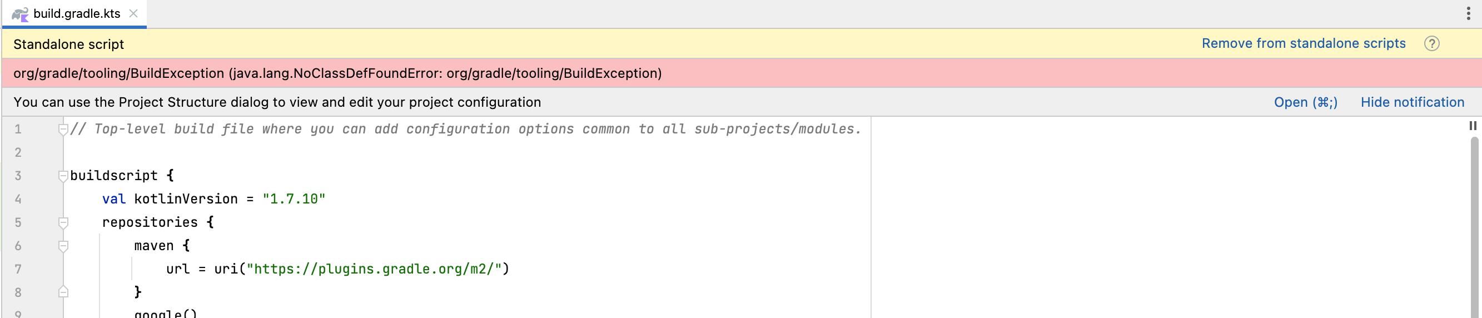
Task: Open the Project Structure dialog link
Action: (x=1305, y=102)
